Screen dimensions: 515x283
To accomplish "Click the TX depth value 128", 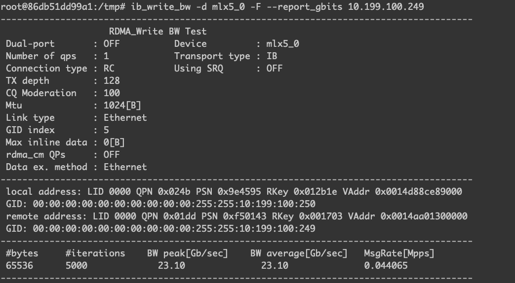I will [x=112, y=81].
